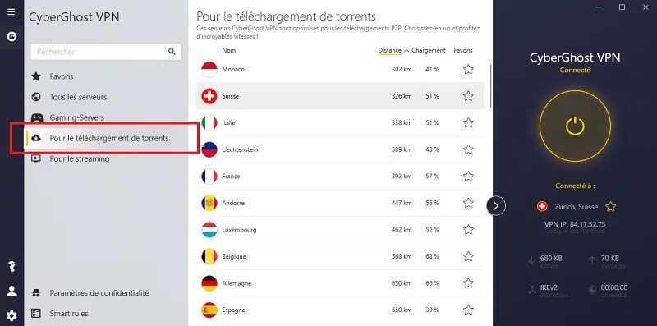Sort servers by Chargement column
The image size is (657, 326).
tap(428, 50)
